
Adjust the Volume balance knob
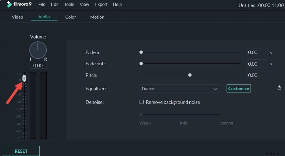pos(38,50)
